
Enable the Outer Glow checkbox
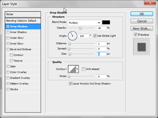tap(8, 38)
